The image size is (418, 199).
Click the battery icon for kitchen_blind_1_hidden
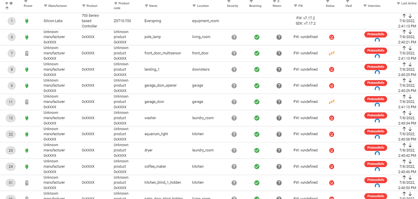coord(27,182)
